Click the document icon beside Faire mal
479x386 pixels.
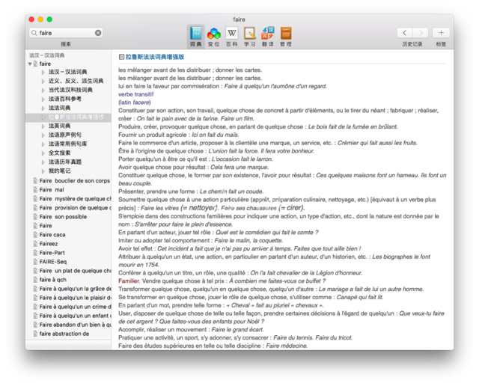pos(35,190)
